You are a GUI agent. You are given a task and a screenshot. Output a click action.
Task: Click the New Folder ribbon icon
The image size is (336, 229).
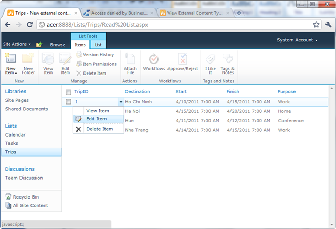(x=28, y=58)
